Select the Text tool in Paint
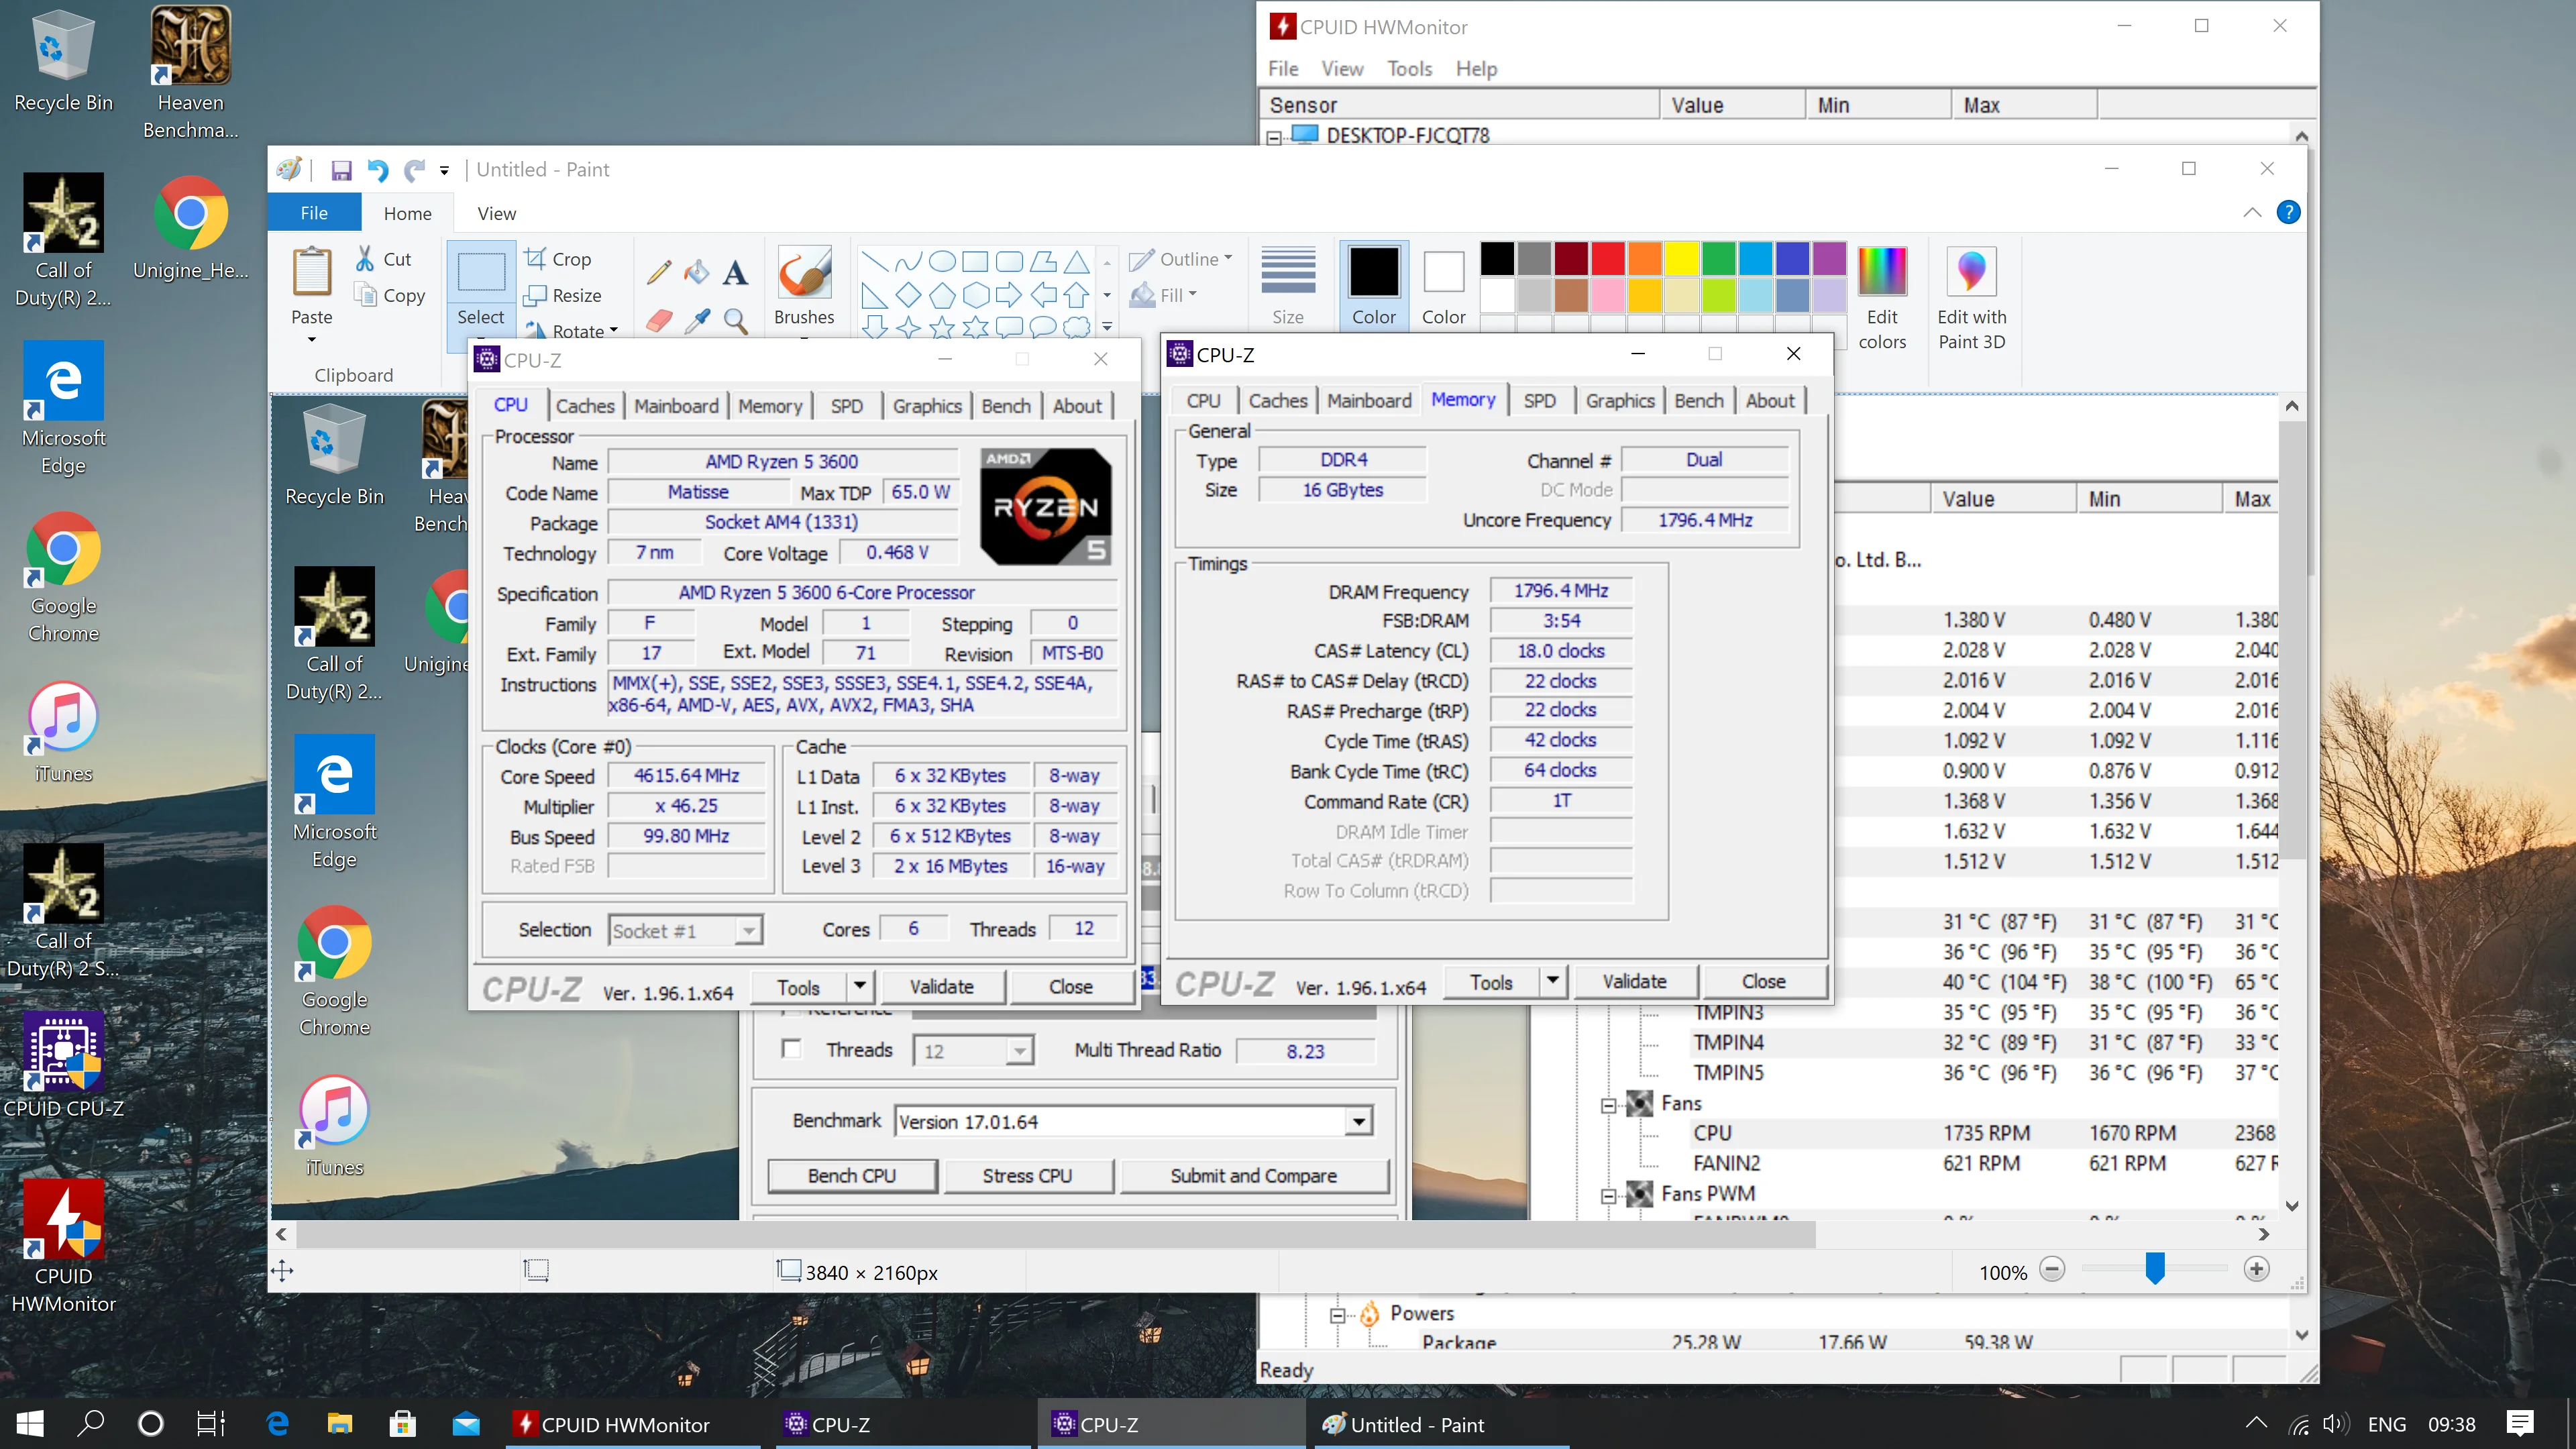The image size is (2576, 1449). click(735, 272)
